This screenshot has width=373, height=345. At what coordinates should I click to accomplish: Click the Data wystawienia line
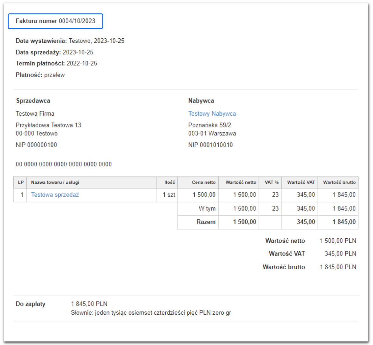[x=70, y=41]
